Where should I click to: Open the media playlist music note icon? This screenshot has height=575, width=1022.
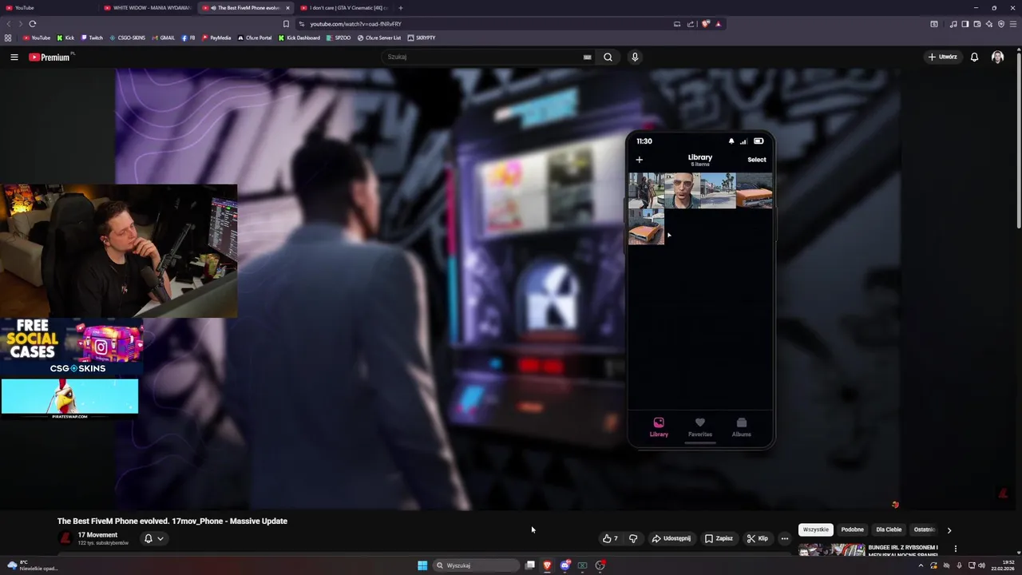click(953, 24)
